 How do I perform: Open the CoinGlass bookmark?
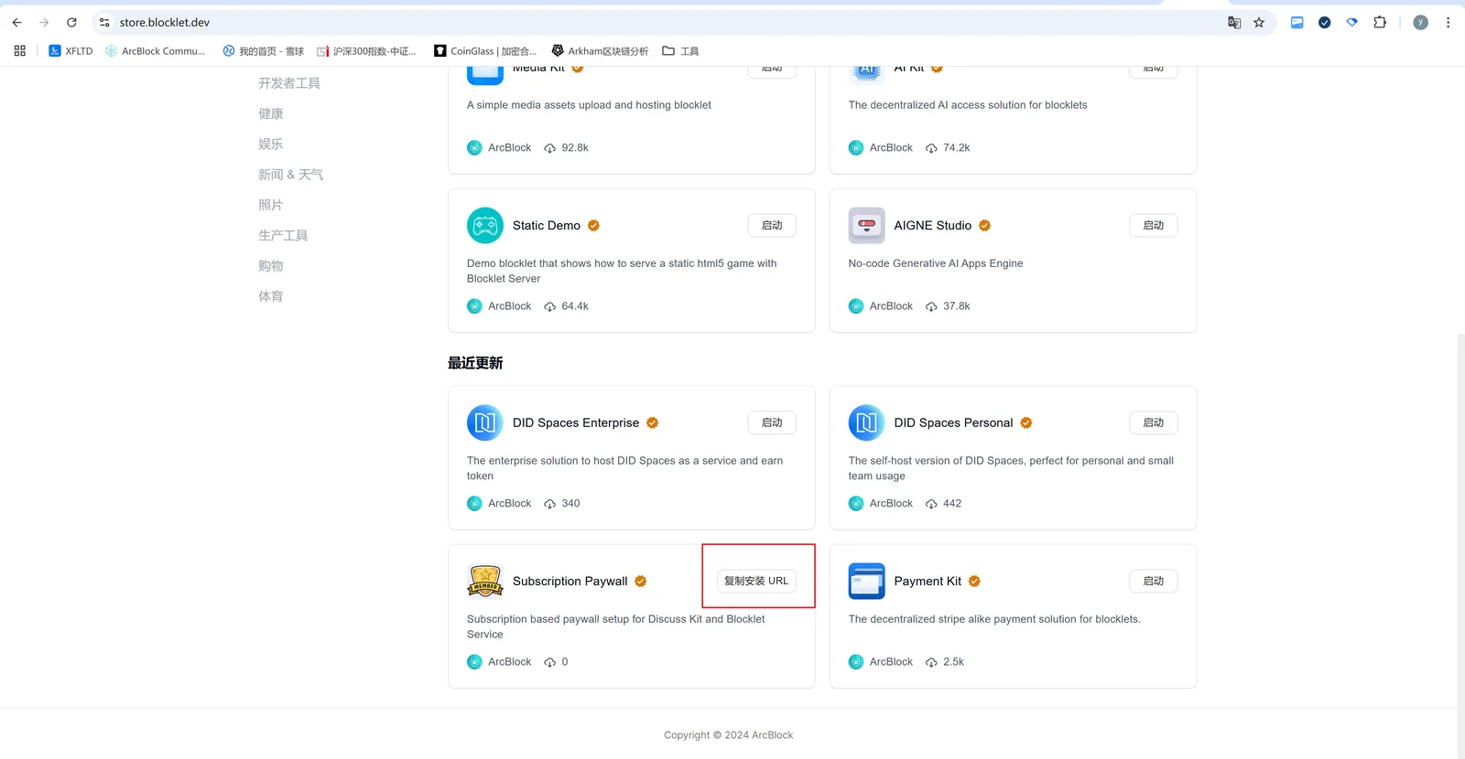[x=485, y=51]
